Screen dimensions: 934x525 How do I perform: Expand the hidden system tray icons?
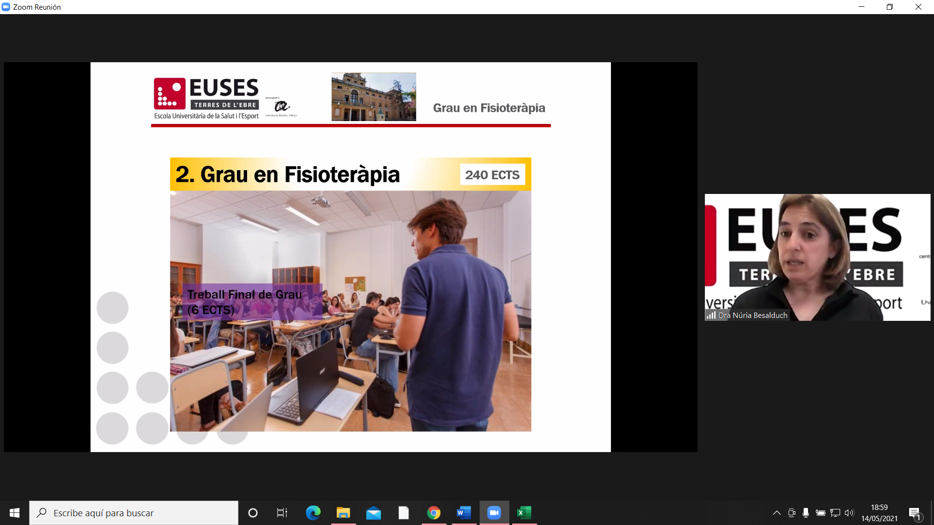pyautogui.click(x=776, y=513)
